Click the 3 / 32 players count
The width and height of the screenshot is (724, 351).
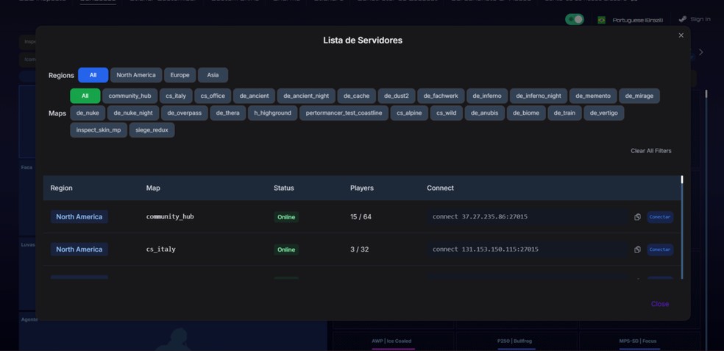click(359, 249)
